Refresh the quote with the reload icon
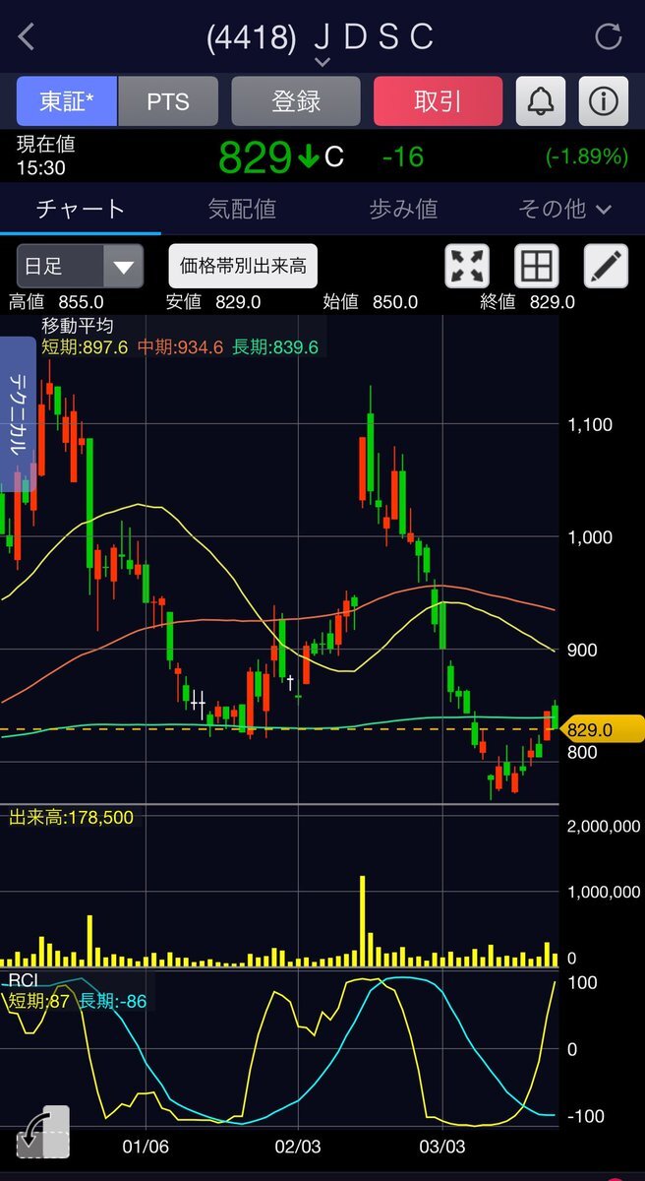The height and width of the screenshot is (1181, 645). click(x=609, y=37)
